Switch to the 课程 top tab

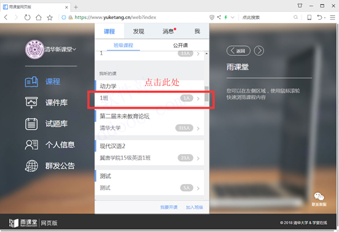109,31
